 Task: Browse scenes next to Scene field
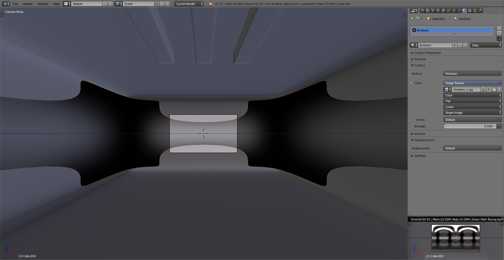(x=119, y=4)
